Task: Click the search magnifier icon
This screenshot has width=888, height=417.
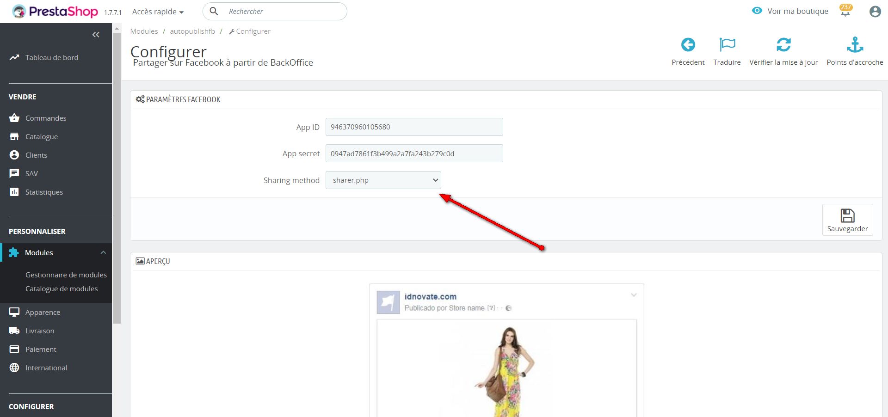Action: (x=214, y=11)
